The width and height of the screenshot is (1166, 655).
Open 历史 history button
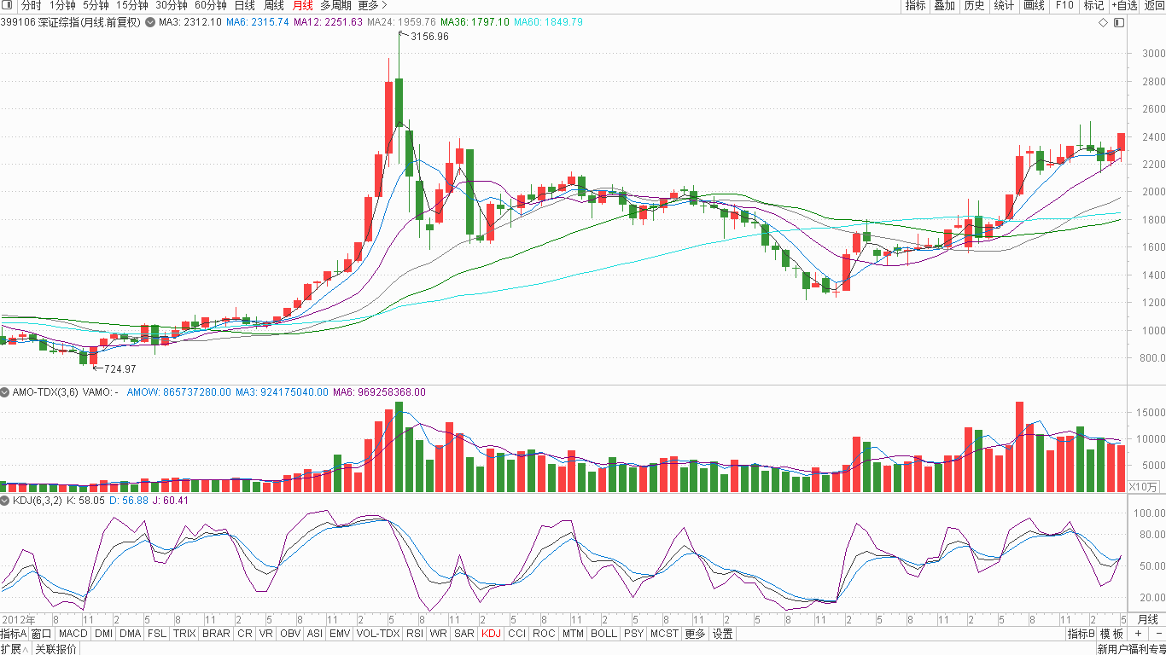(974, 5)
